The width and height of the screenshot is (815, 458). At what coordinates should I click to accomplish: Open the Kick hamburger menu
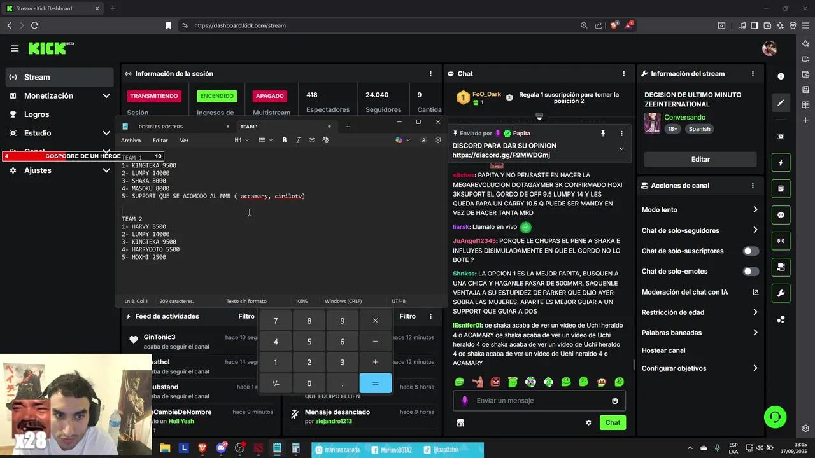(x=15, y=48)
